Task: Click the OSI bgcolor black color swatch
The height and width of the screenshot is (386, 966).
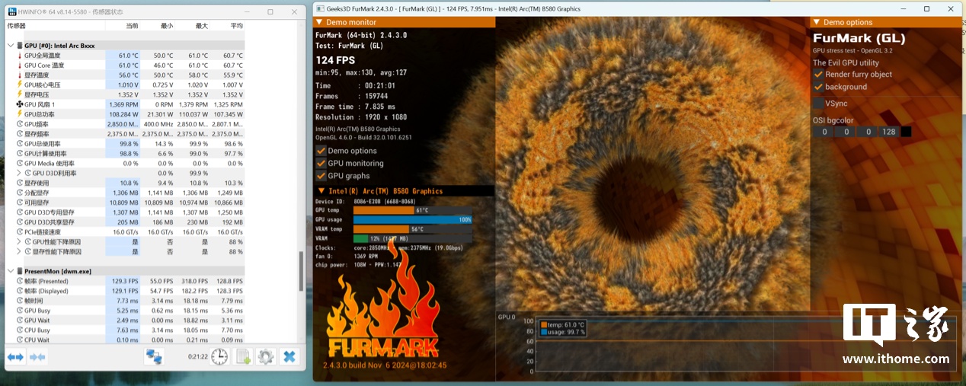Action: pyautogui.click(x=906, y=132)
